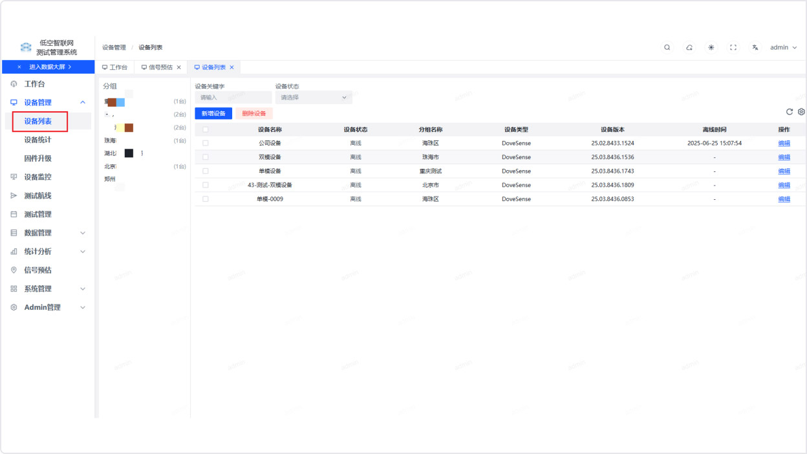This screenshot has height=454, width=807.
Task: Click 编辑 link for 双模设备 row
Action: point(784,157)
